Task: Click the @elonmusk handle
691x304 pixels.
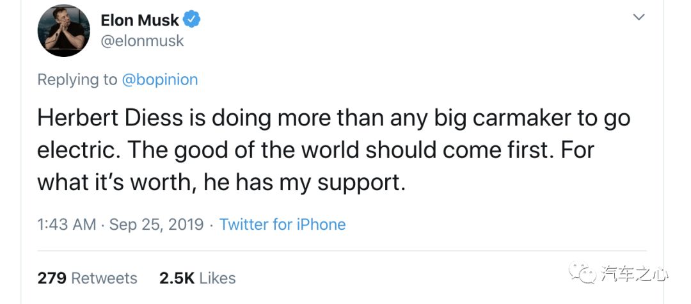Action: [142, 41]
